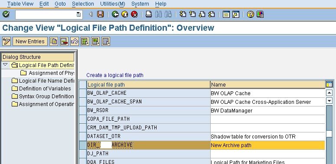
Task: Click the command field history arrow
Action: tap(78, 15)
